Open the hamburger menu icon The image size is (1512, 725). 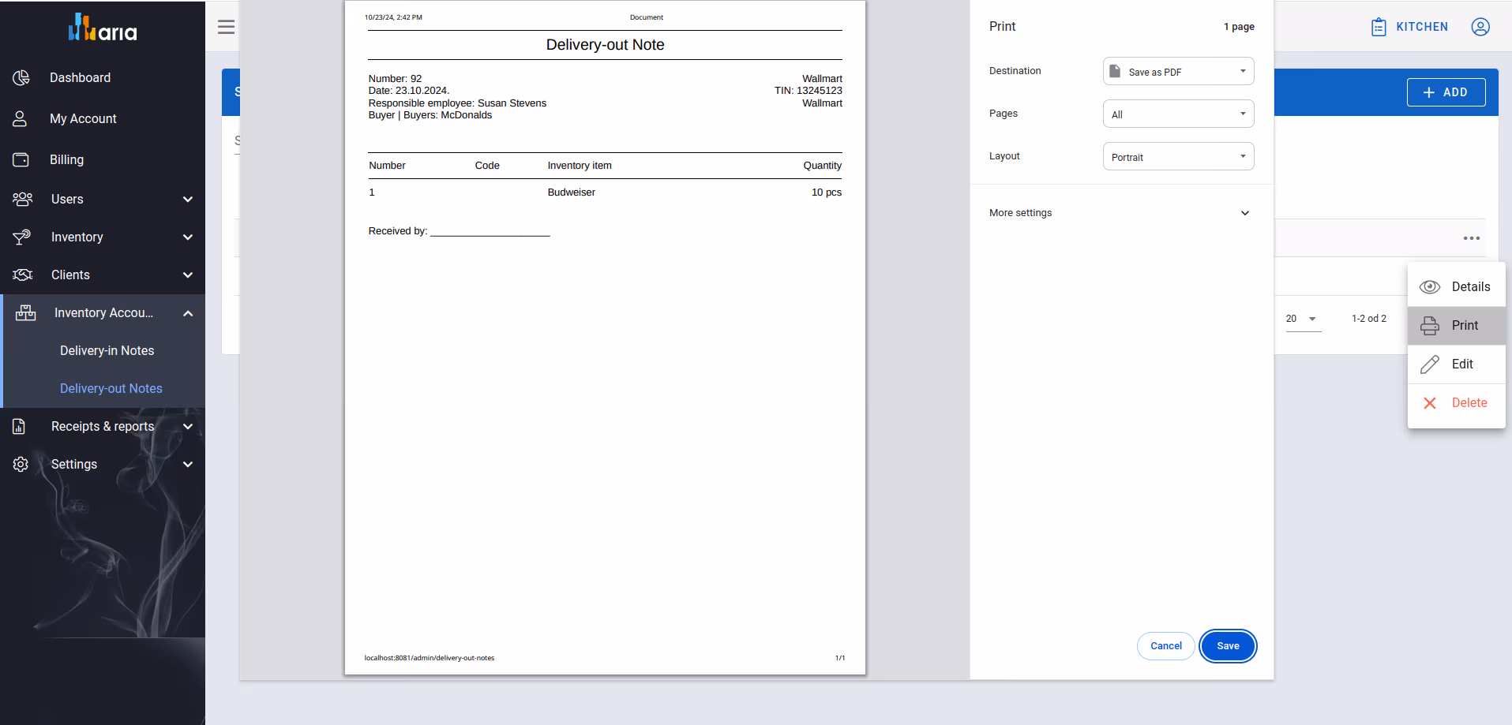[x=227, y=27]
